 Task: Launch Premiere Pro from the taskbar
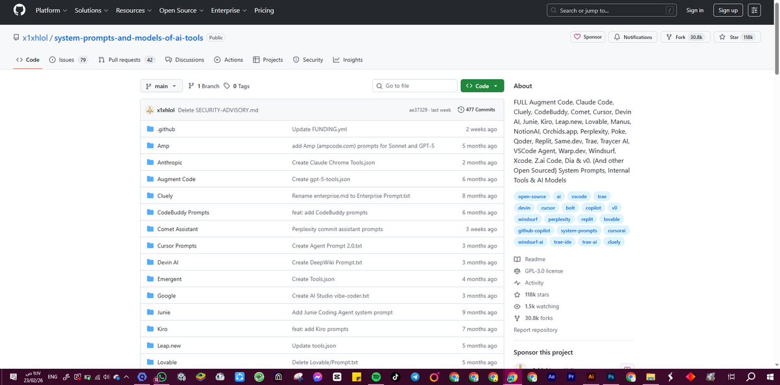(571, 377)
